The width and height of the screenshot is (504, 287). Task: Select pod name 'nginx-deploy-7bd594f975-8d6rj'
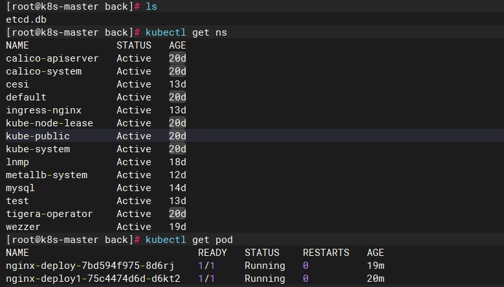pyautogui.click(x=90, y=266)
